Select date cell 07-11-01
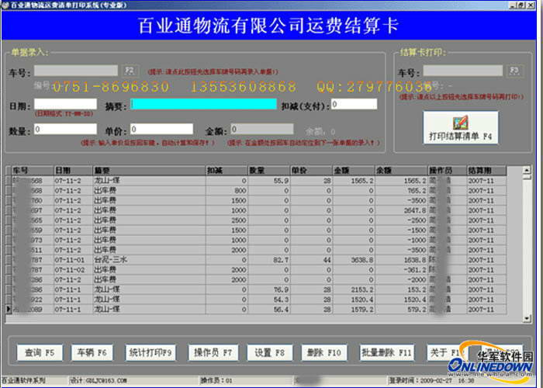The height and width of the screenshot is (388, 543). [74, 260]
